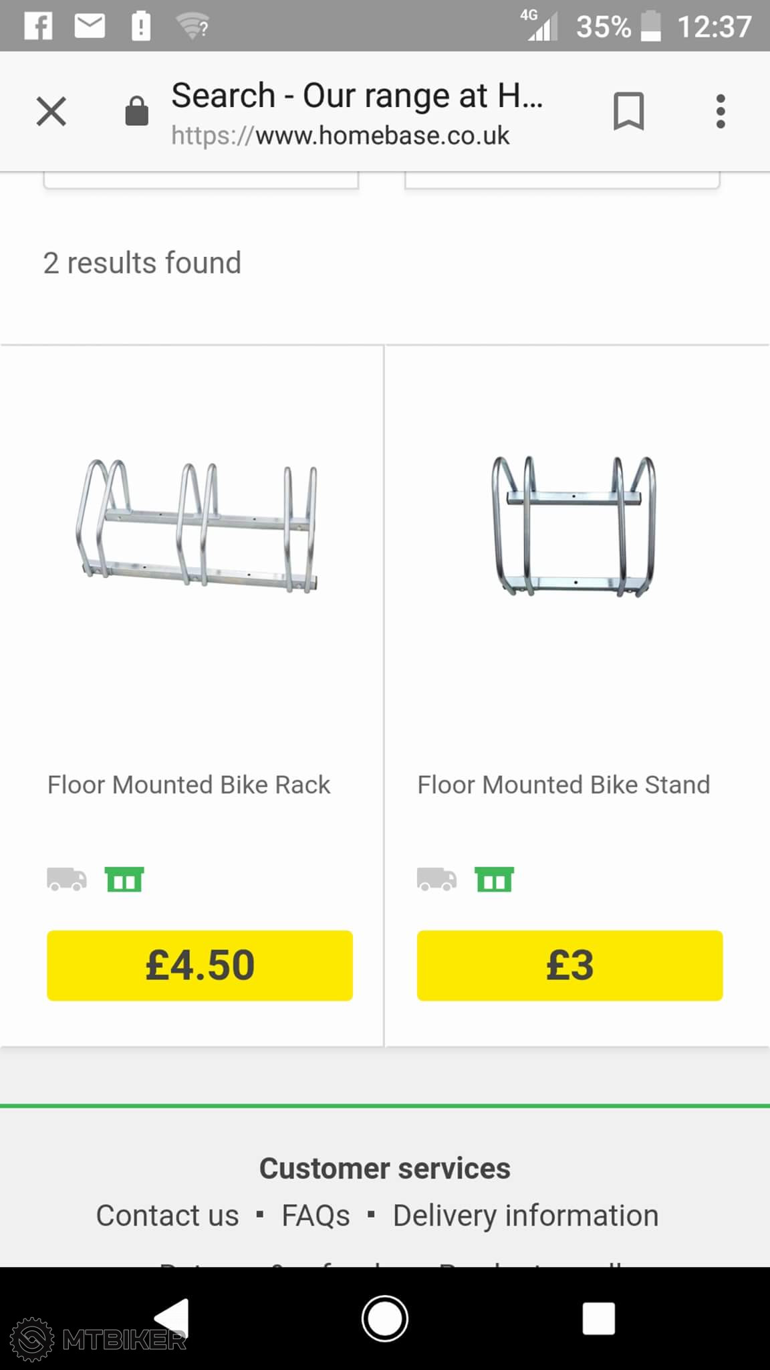Tap delivery truck icon under Bike Stand

tap(436, 879)
